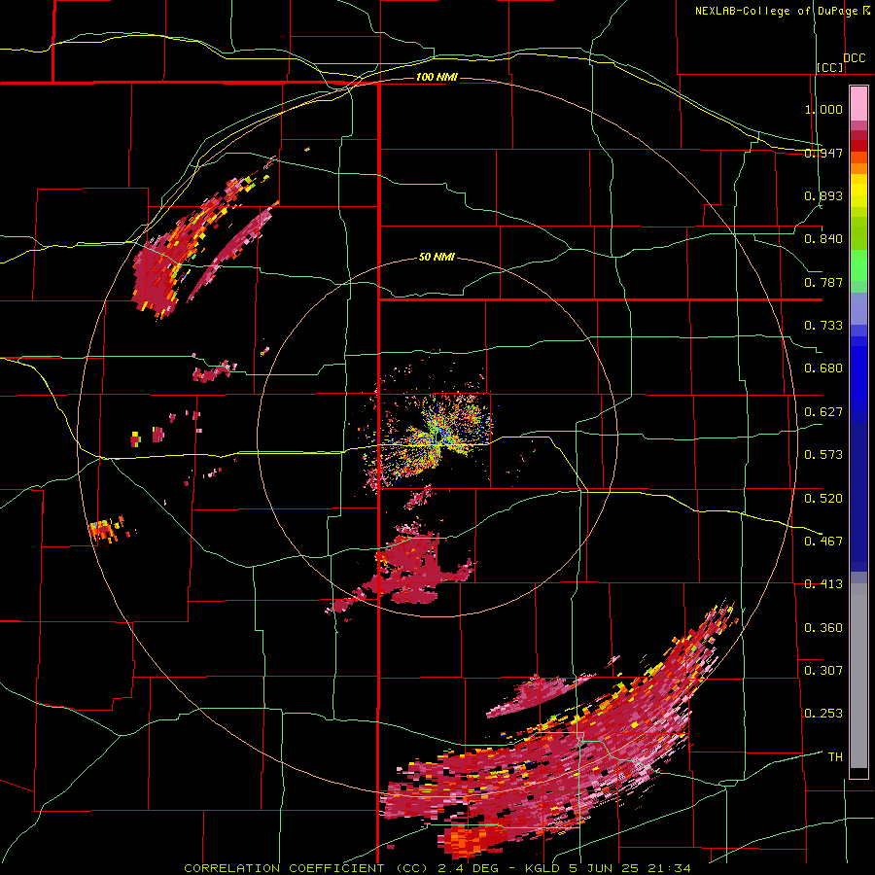Image resolution: width=875 pixels, height=875 pixels.
Task: Click the DCC label above color bar
Action: pos(854,58)
